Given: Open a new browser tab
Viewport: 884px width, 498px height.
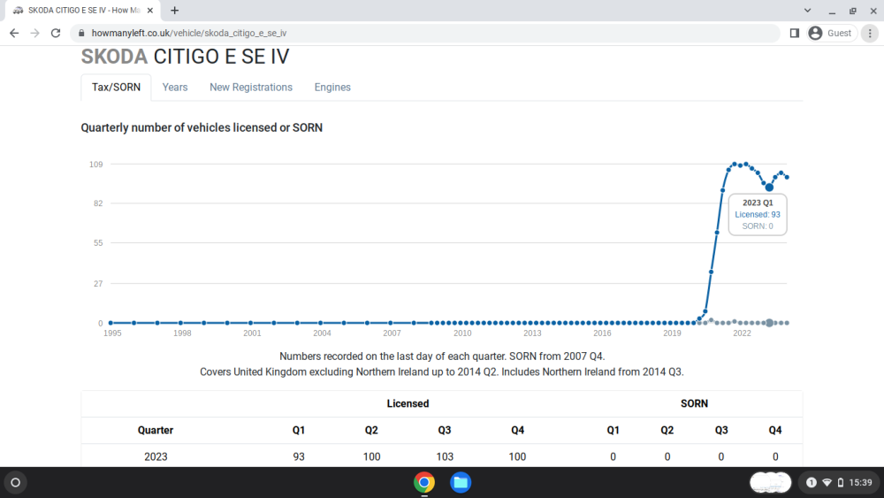Looking at the screenshot, I should [175, 10].
